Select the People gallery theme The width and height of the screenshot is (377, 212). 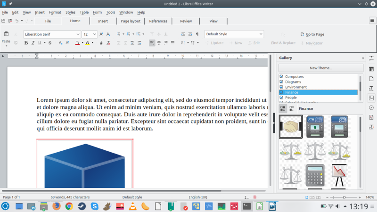pyautogui.click(x=318, y=98)
